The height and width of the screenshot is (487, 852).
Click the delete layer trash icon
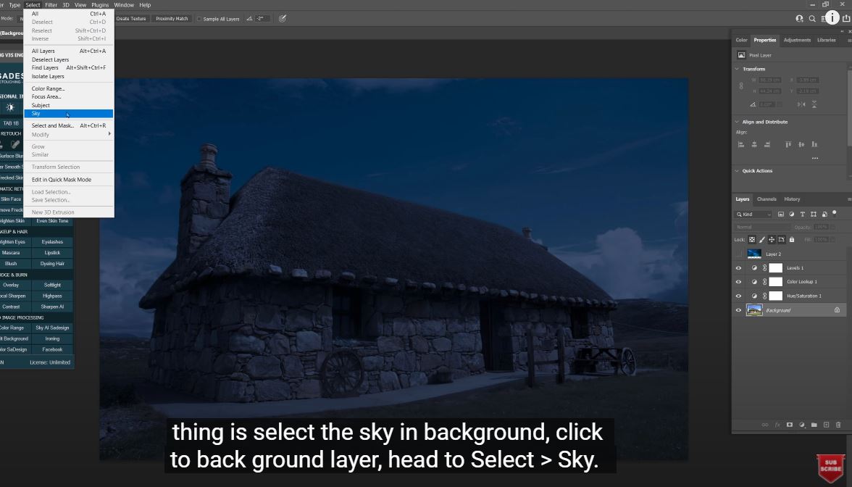[838, 425]
